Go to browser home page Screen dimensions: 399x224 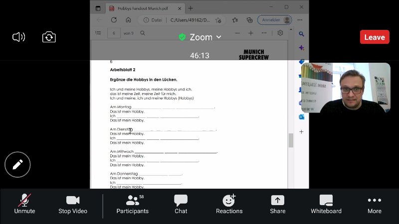(x=128, y=20)
